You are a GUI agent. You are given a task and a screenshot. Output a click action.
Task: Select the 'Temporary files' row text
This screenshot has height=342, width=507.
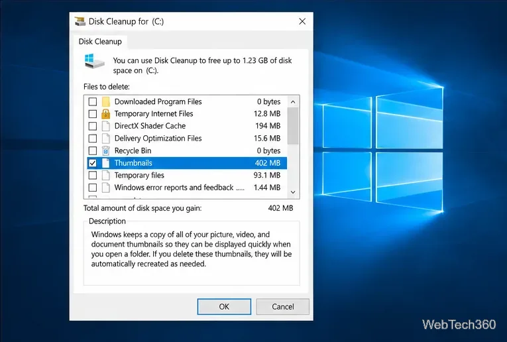139,175
